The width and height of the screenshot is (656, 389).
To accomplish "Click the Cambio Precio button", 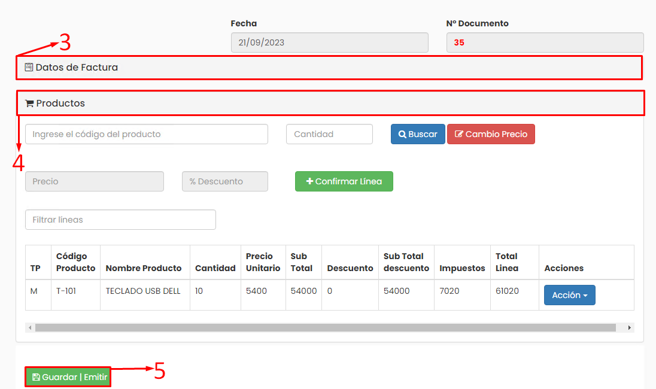I will [491, 134].
